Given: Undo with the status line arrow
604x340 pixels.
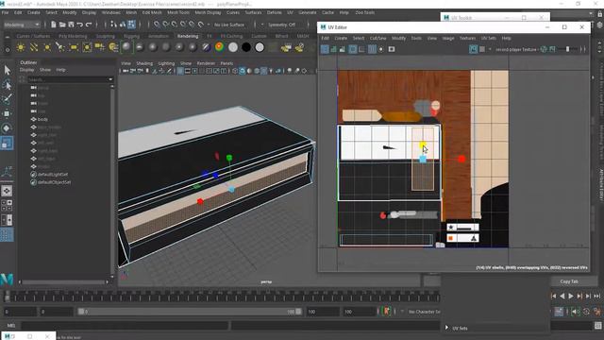Looking at the screenshot, I should click(79, 25).
